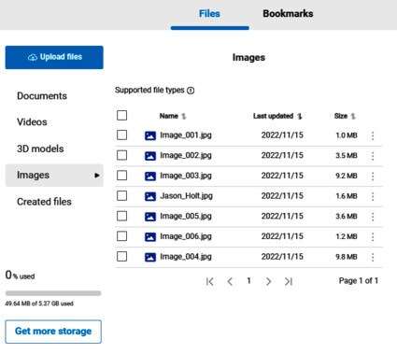Go to the next page arrow
397x354 pixels.
tap(268, 281)
